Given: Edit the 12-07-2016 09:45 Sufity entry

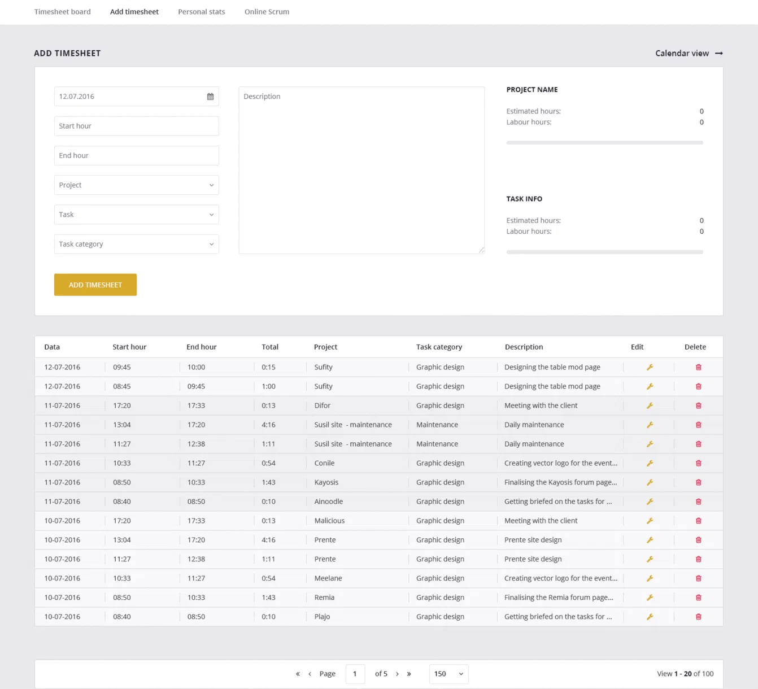Looking at the screenshot, I should tap(650, 367).
